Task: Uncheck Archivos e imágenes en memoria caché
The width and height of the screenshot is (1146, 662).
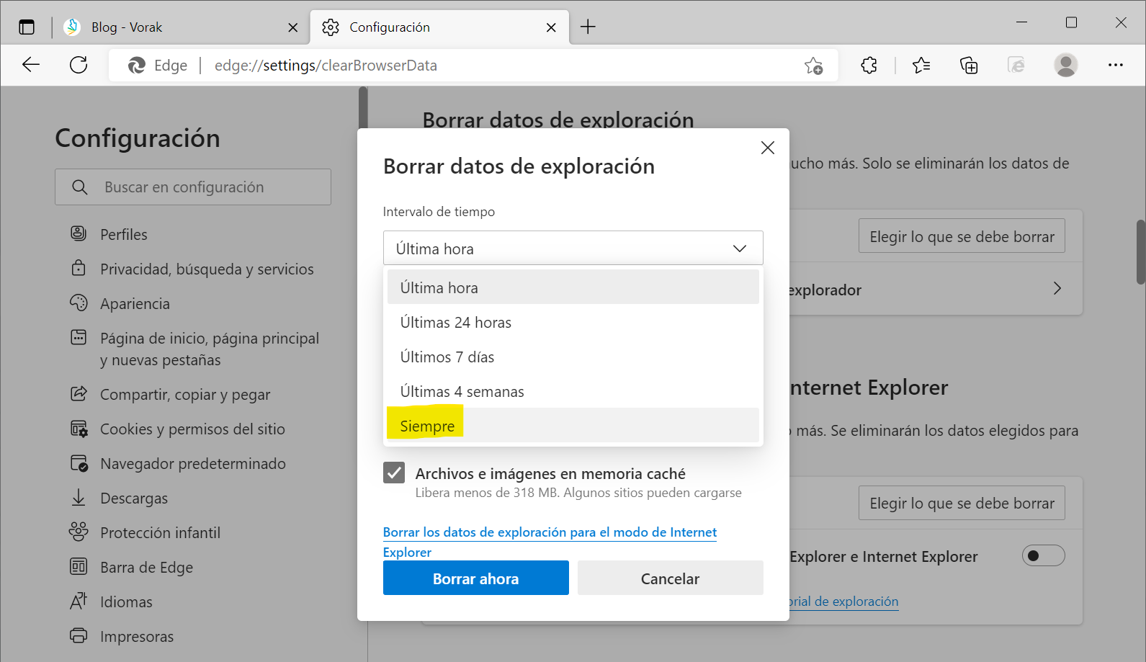Action: click(x=394, y=473)
